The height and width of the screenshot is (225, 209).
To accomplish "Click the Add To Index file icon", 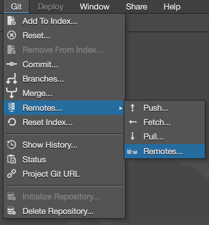I will pos(12,21).
